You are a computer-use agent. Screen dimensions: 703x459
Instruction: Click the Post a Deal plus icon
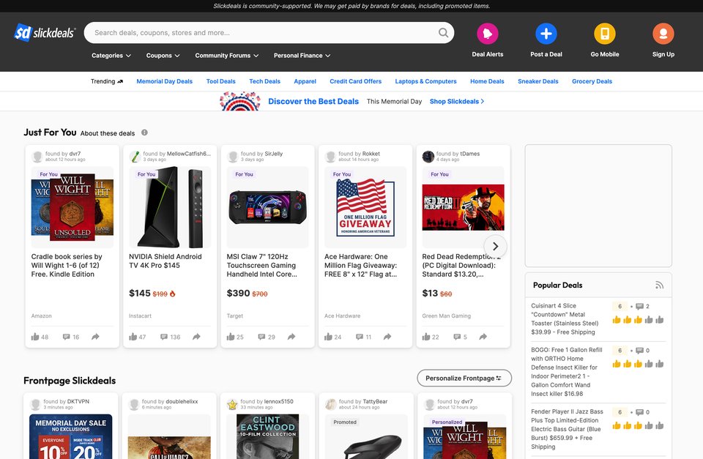pos(546,34)
